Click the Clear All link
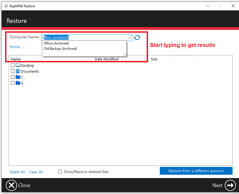The image size is (239, 194). point(36,172)
